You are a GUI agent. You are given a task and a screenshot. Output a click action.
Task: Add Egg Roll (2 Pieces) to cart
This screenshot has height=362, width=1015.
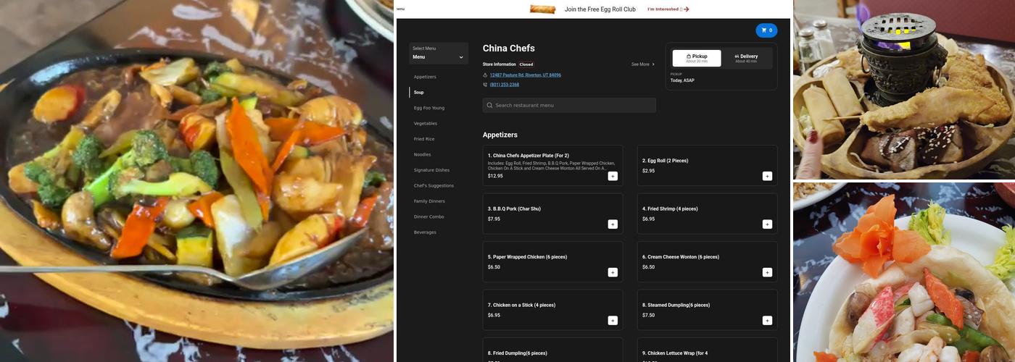click(767, 176)
